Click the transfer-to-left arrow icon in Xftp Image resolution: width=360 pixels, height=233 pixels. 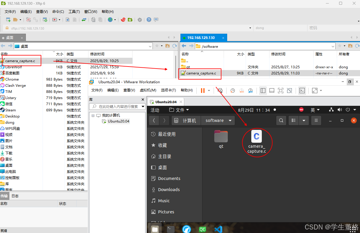point(68,20)
